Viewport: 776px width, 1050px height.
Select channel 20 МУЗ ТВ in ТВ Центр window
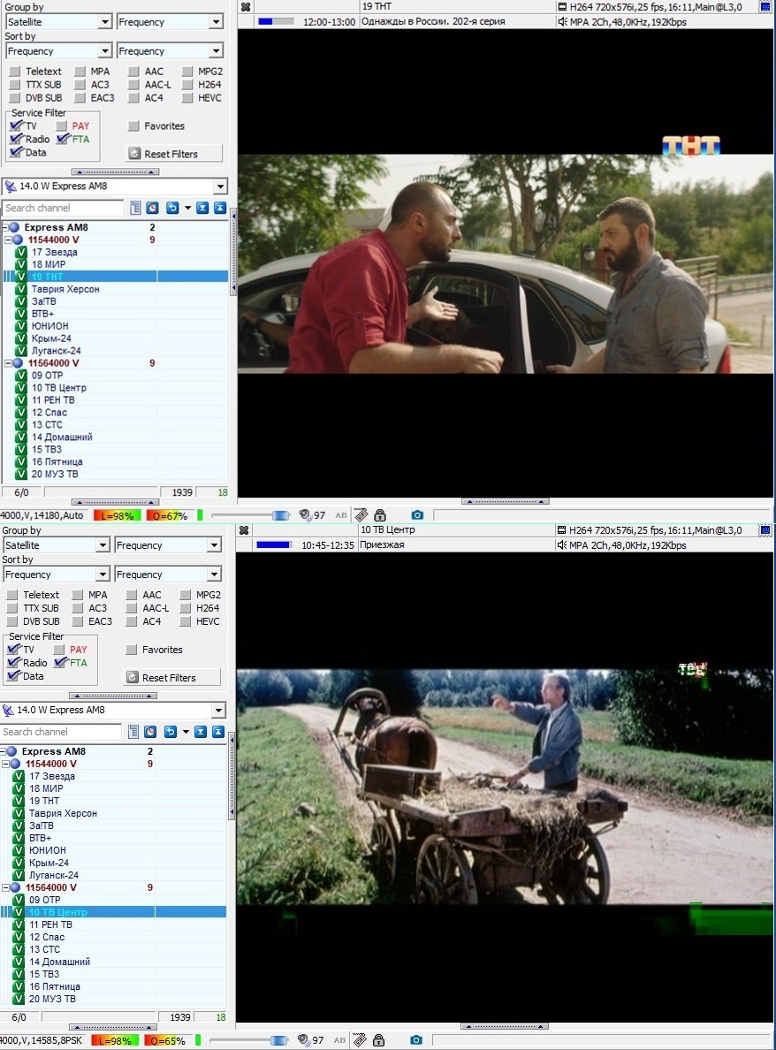point(52,999)
